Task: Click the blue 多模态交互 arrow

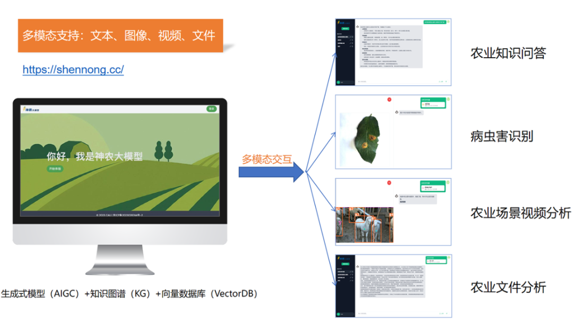Action: pos(271,172)
